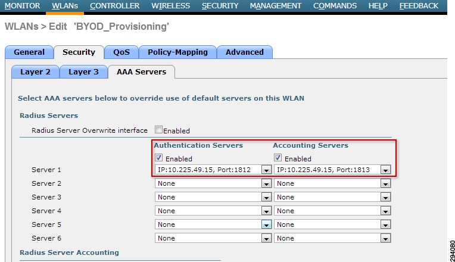Image resolution: width=455 pixels, height=262 pixels.
Task: Open Server 2 authentication server dropdown
Action: 213,183
